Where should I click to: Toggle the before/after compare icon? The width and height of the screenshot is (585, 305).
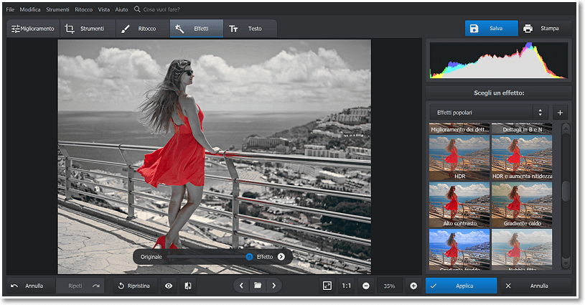[x=188, y=286]
